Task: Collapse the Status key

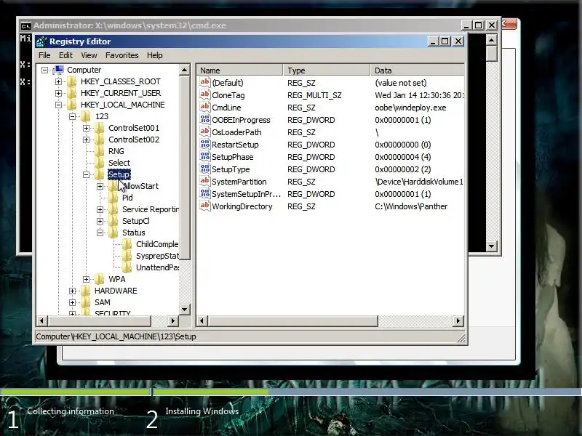Action: [100, 233]
